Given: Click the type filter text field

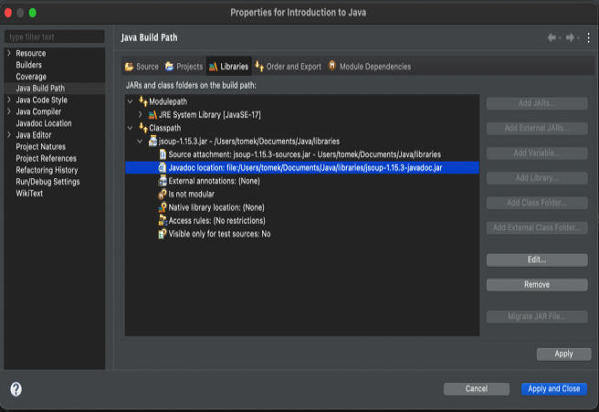Looking at the screenshot, I should (55, 37).
